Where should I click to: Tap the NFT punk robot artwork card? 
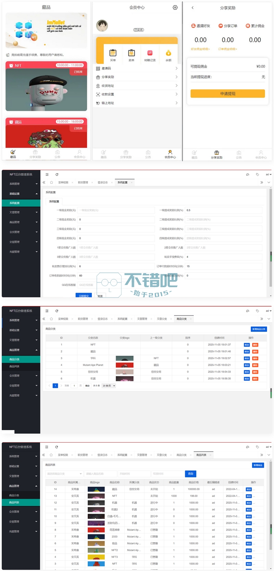pyautogui.click(x=46, y=89)
